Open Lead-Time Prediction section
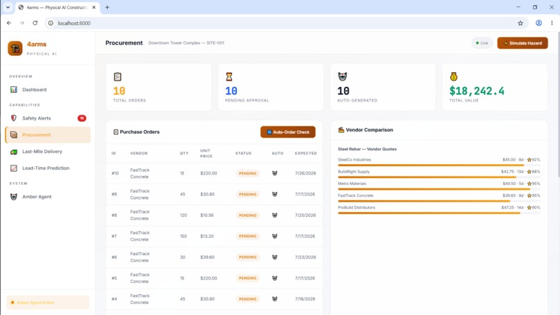The image size is (560, 315). tap(48, 168)
